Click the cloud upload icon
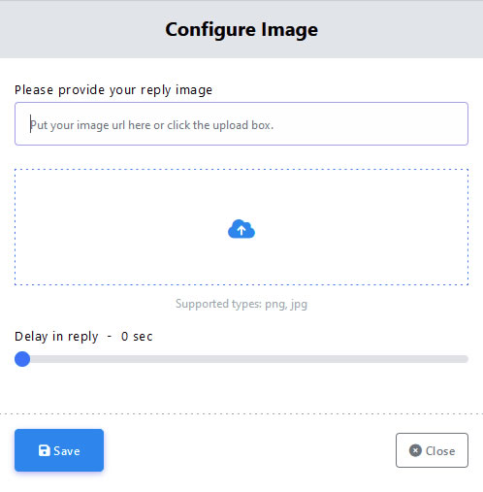The width and height of the screenshot is (483, 492). [x=241, y=229]
